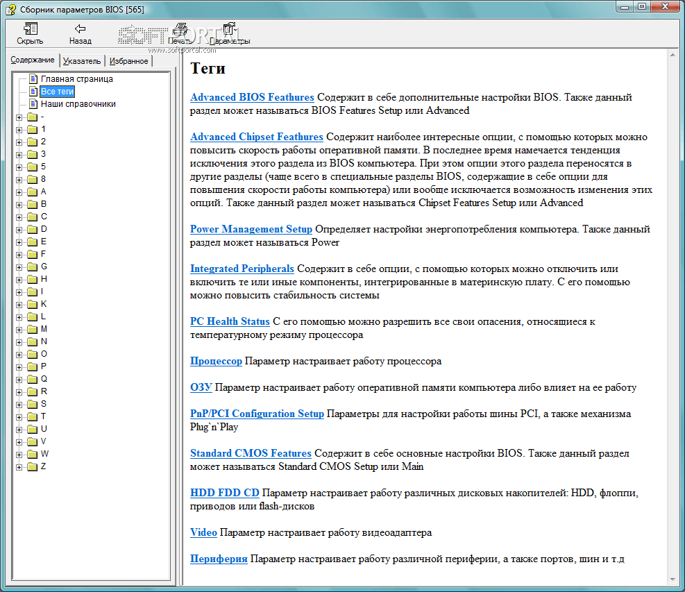This screenshot has height=592, width=685.
Task: Click the folder icon for number 8
Action: 33,180
